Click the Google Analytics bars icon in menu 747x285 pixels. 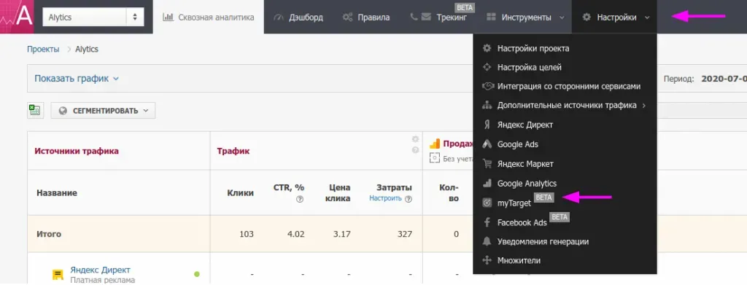tap(487, 183)
